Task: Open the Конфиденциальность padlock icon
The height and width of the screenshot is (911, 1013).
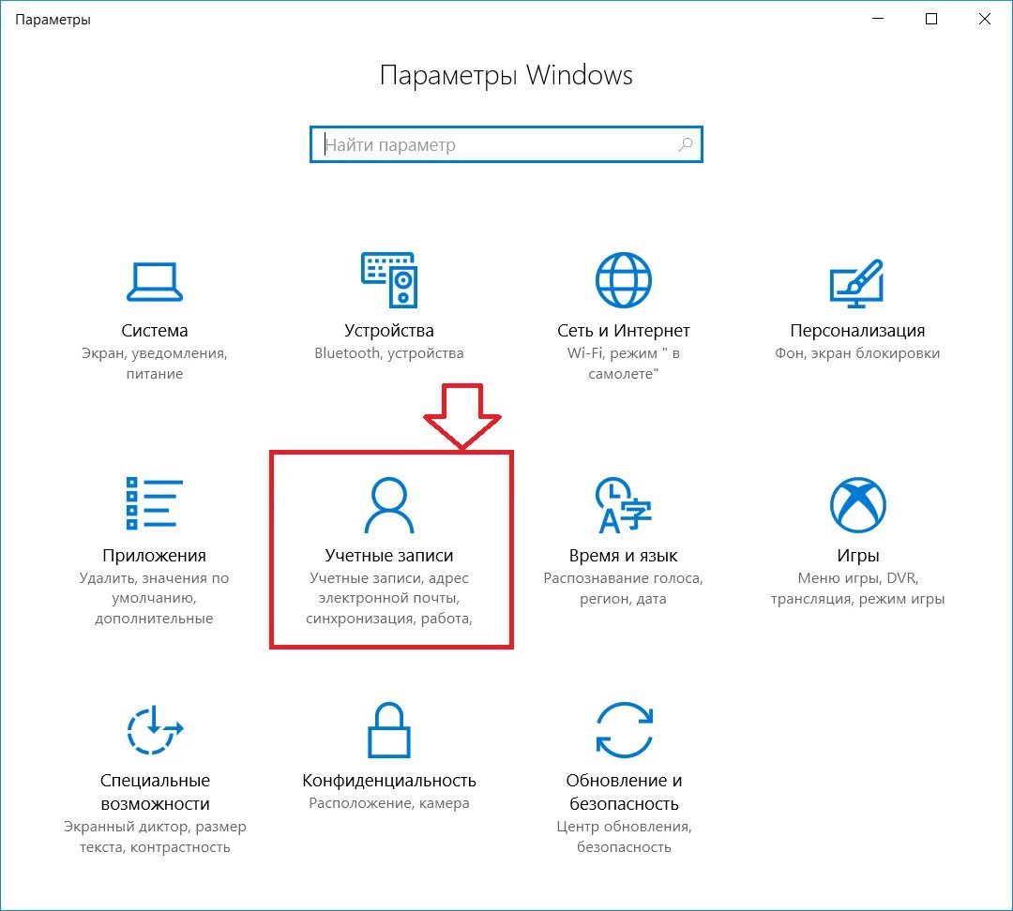Action: pyautogui.click(x=389, y=729)
